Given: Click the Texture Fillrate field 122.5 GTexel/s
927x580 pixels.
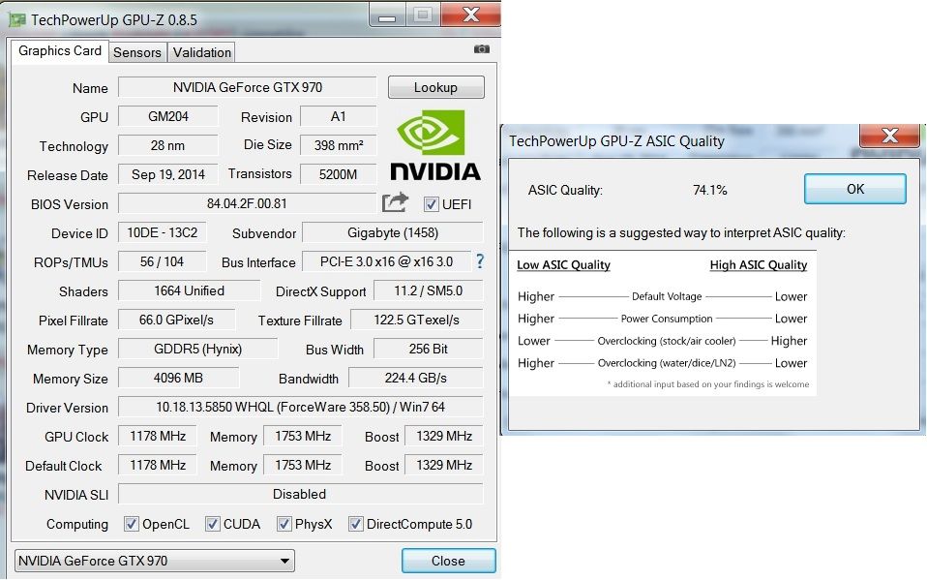Looking at the screenshot, I should click(417, 320).
